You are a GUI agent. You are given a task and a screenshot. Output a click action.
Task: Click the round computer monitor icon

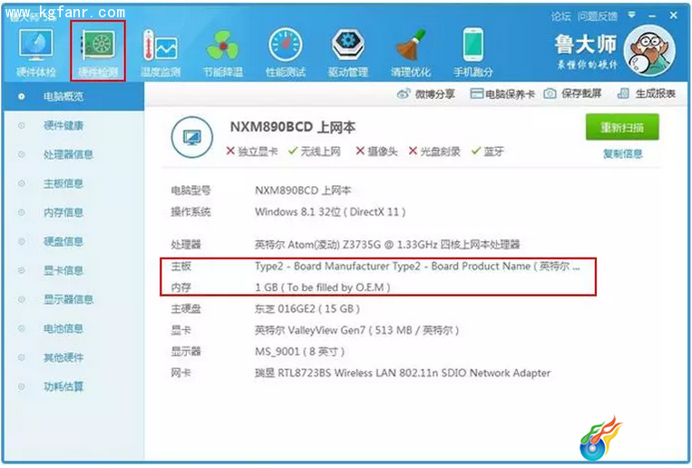click(192, 137)
